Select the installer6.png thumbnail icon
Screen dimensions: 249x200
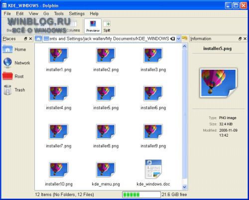coord(153,93)
